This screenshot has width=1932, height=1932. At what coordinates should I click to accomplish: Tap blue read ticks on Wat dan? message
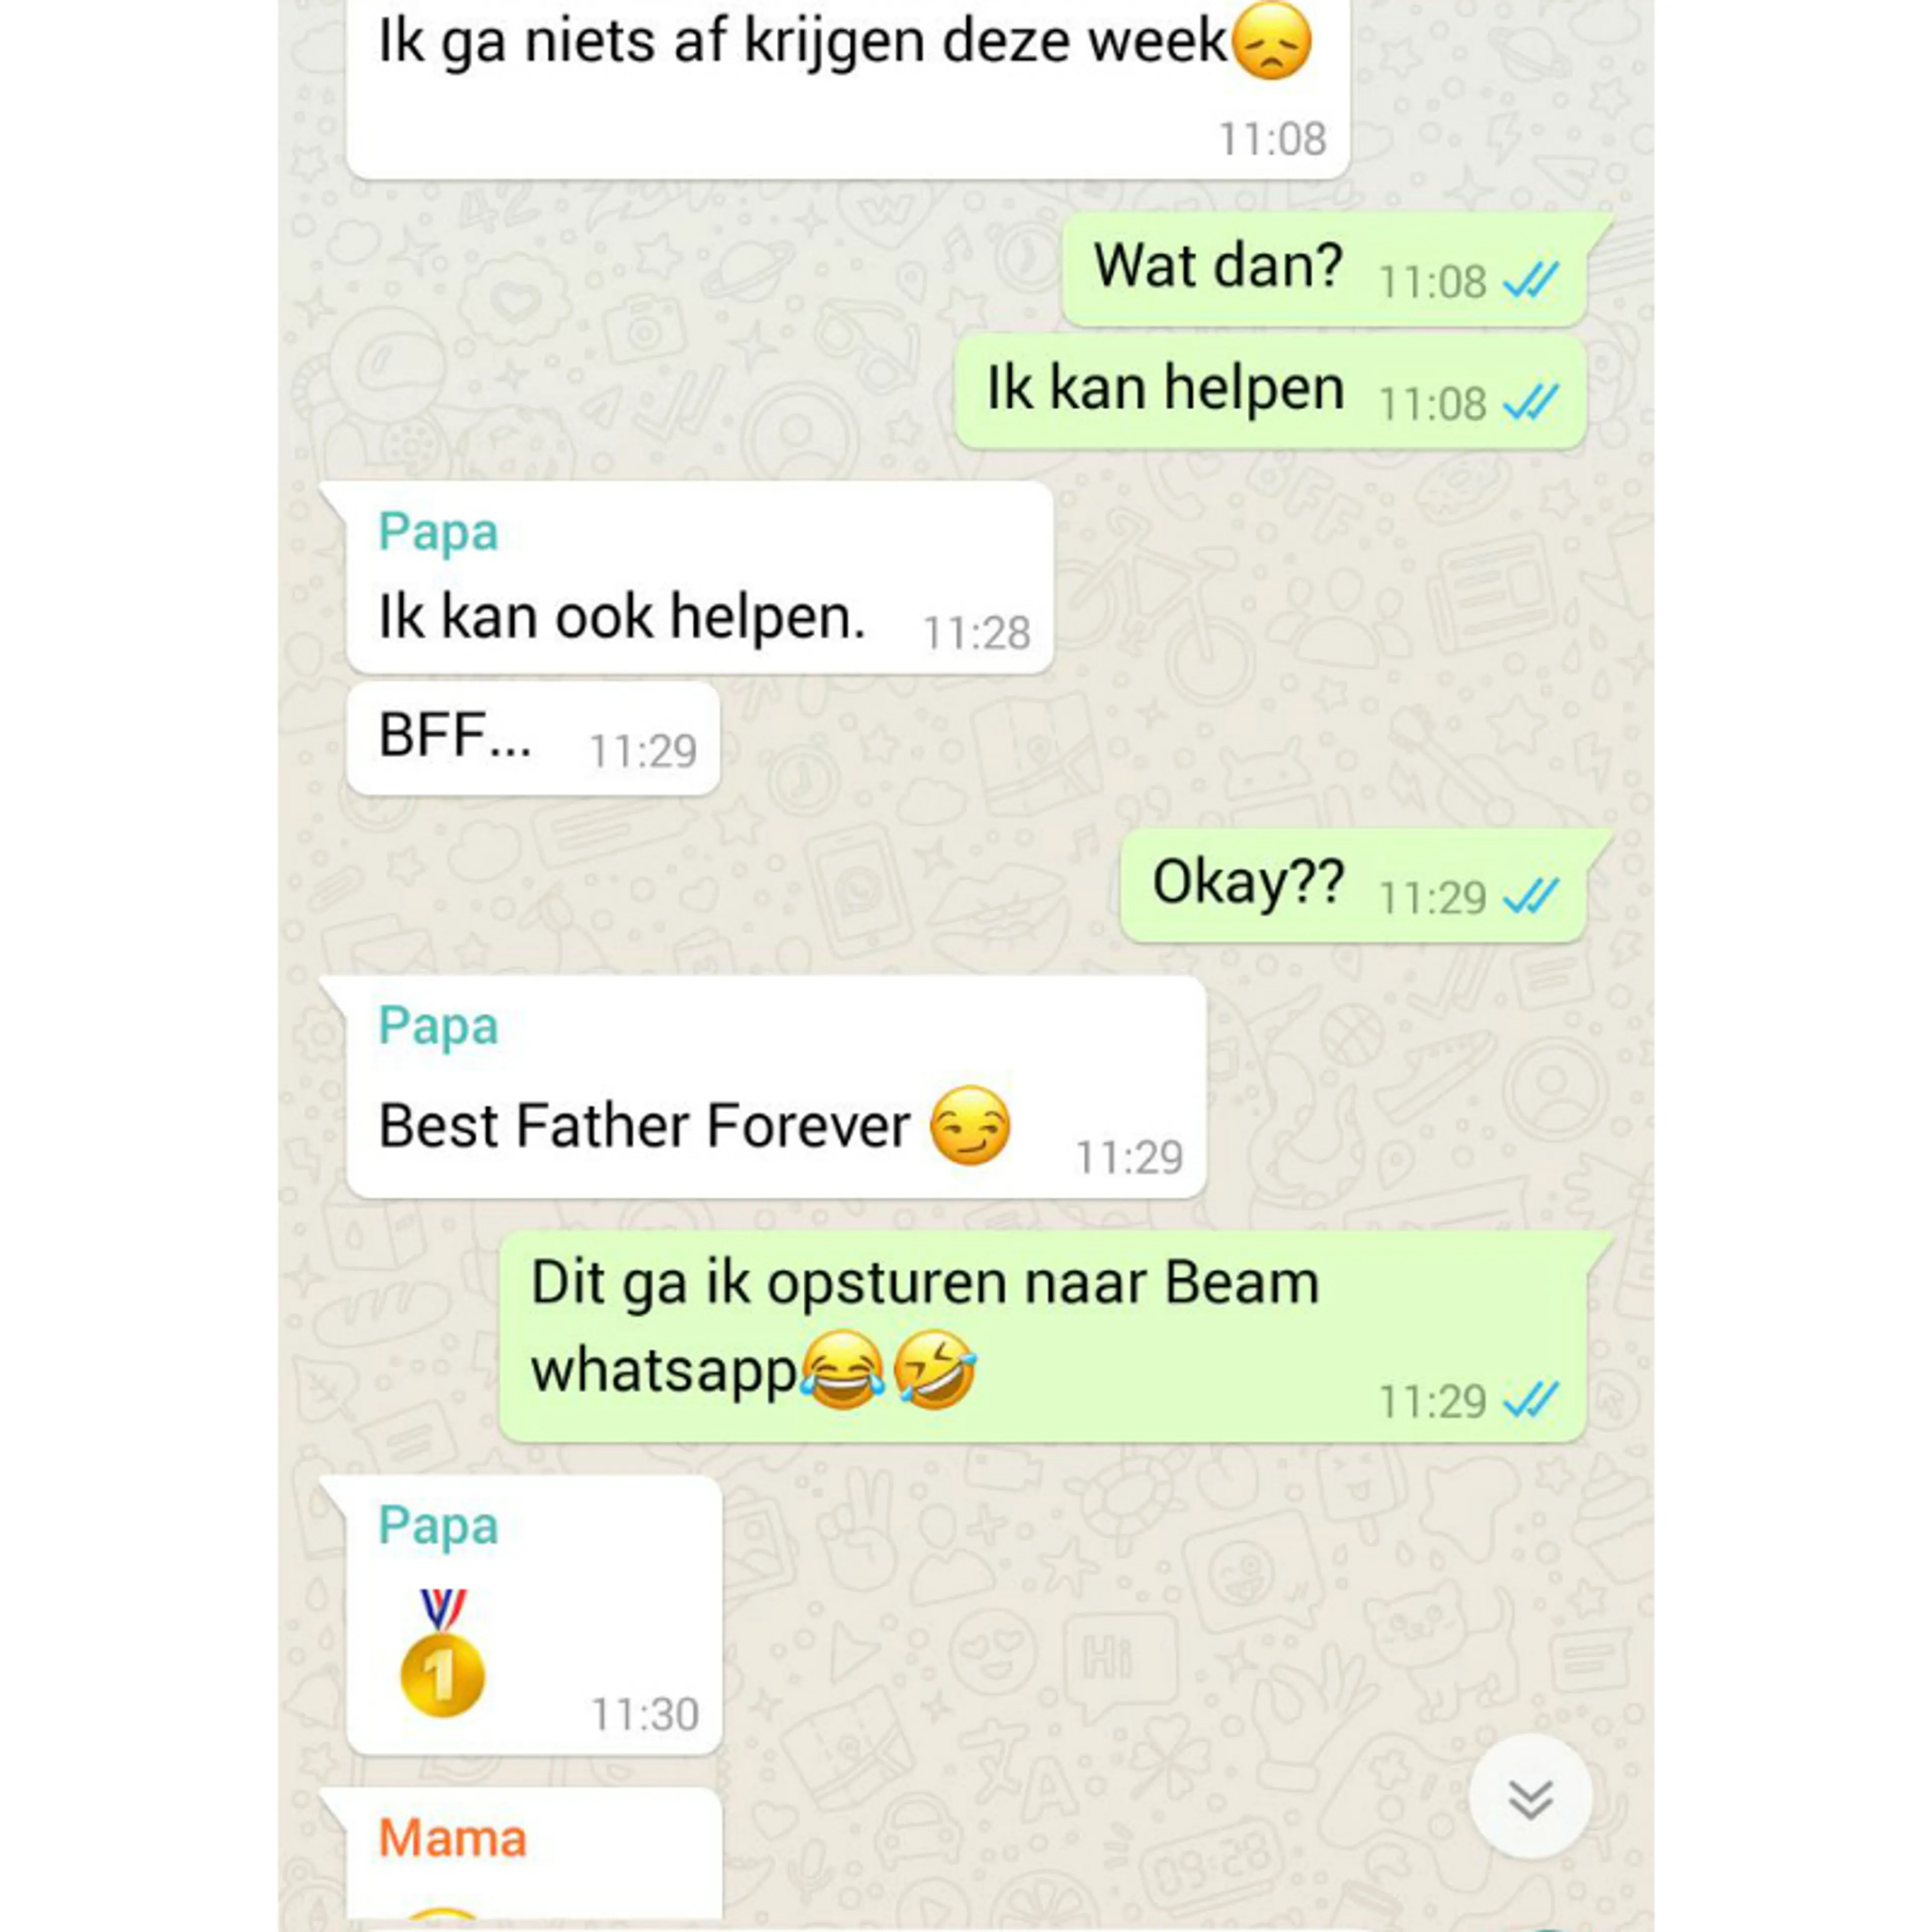(1530, 281)
